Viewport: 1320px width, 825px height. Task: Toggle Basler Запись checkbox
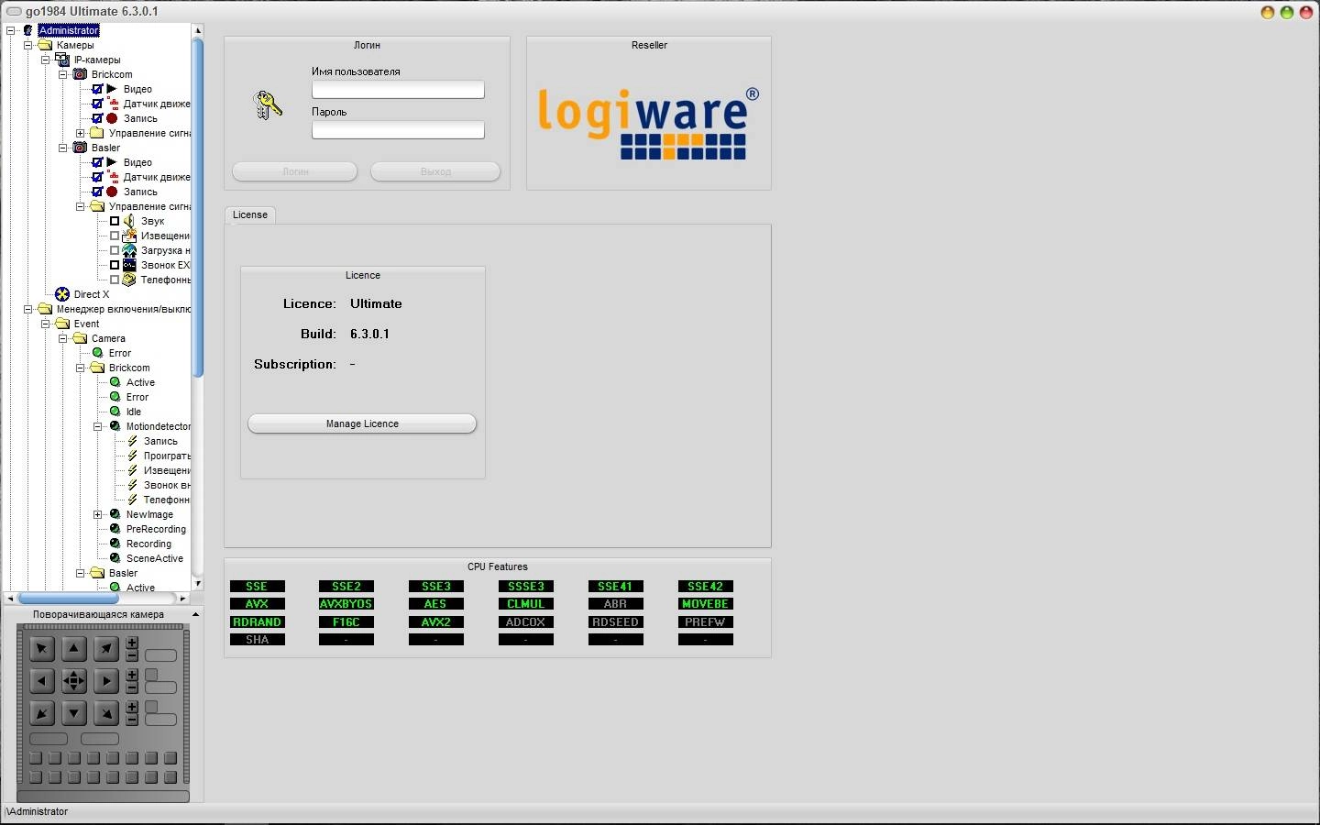pyautogui.click(x=97, y=192)
